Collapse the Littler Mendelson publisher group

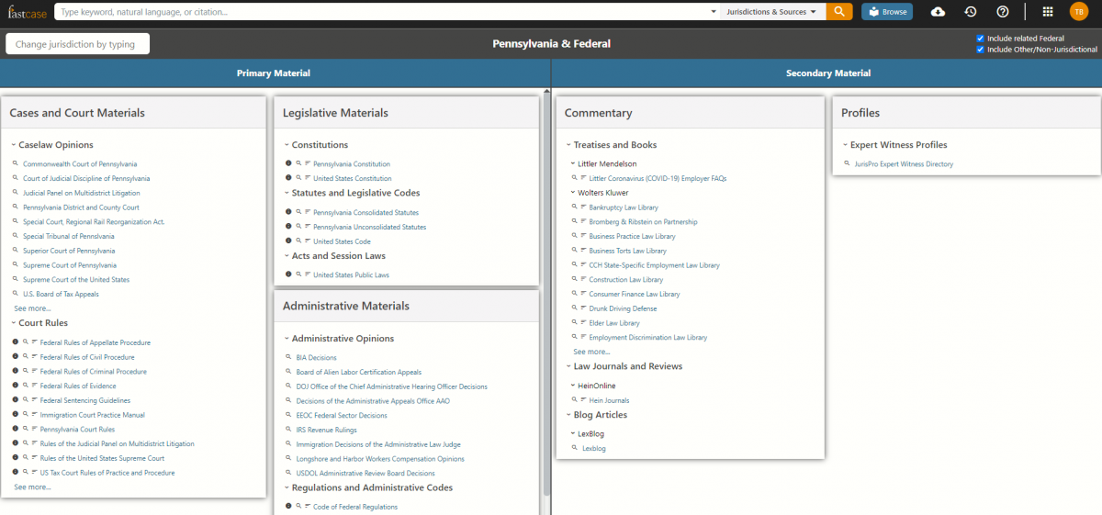click(x=573, y=164)
